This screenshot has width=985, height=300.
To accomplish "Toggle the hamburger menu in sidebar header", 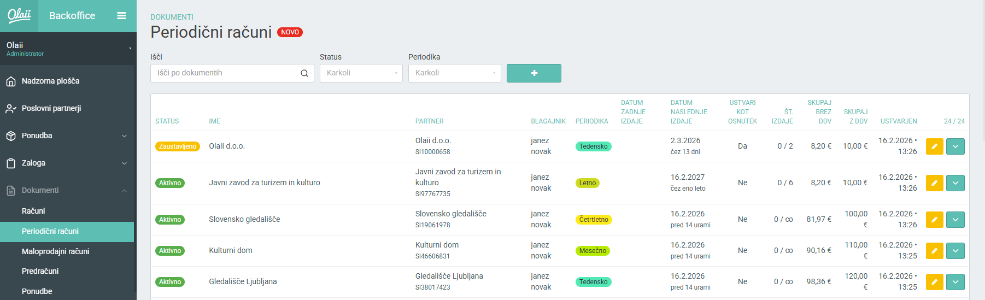I will tap(121, 16).
